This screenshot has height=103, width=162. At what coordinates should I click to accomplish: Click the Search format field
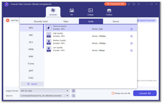pos(32,84)
